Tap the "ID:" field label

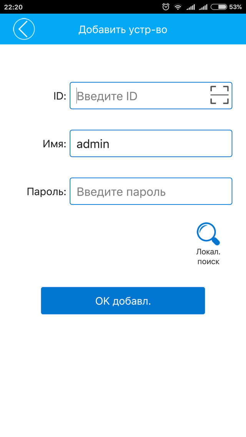[x=60, y=96]
